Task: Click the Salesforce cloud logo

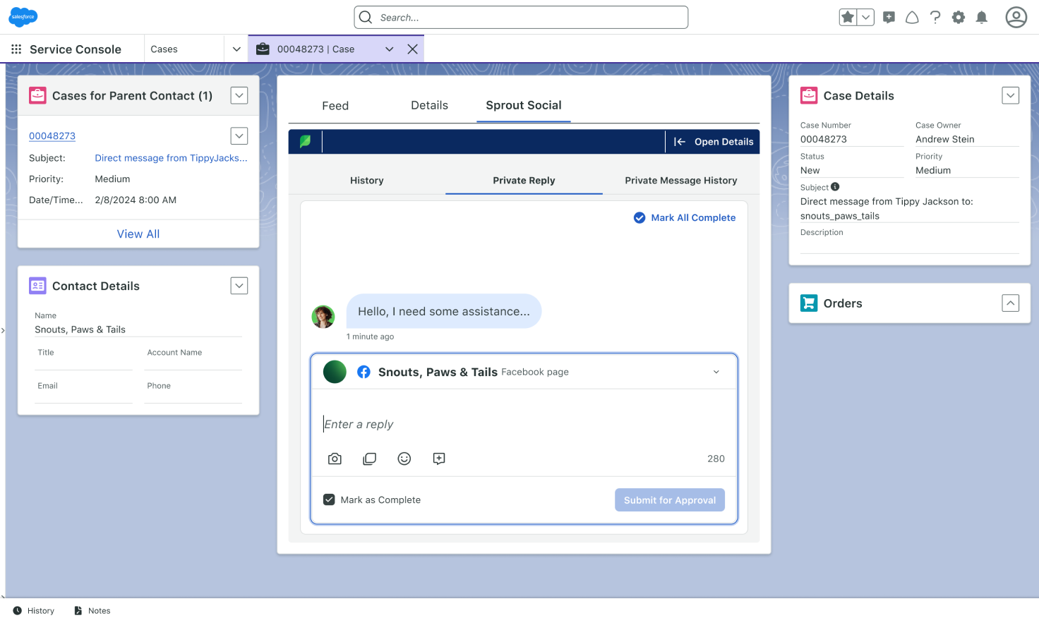Action: tap(23, 17)
